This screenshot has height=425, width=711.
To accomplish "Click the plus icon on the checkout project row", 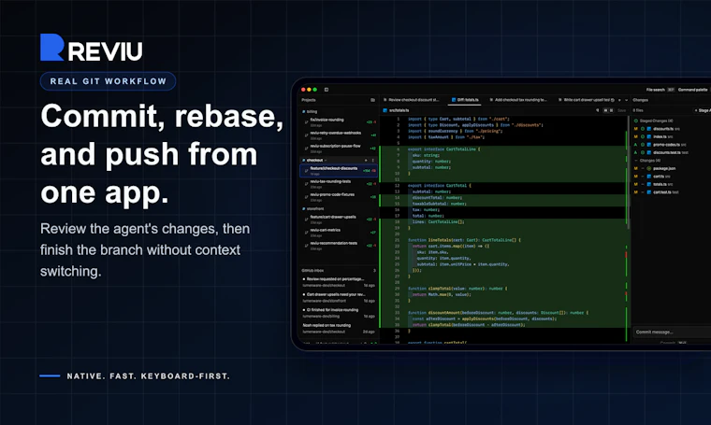I will [366, 161].
